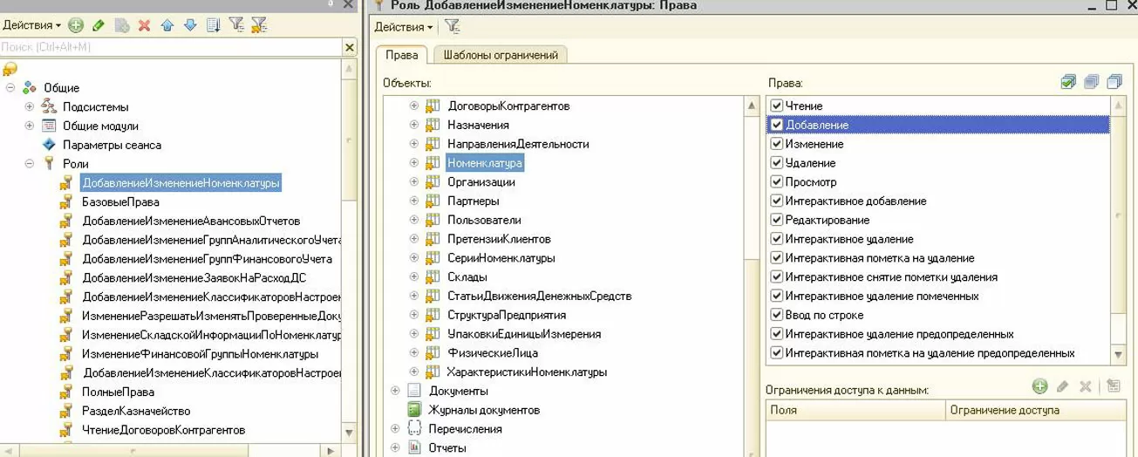The height and width of the screenshot is (457, 1138).
Task: Click the key icon next to ПолныеПрава
Action: pyautogui.click(x=65, y=392)
